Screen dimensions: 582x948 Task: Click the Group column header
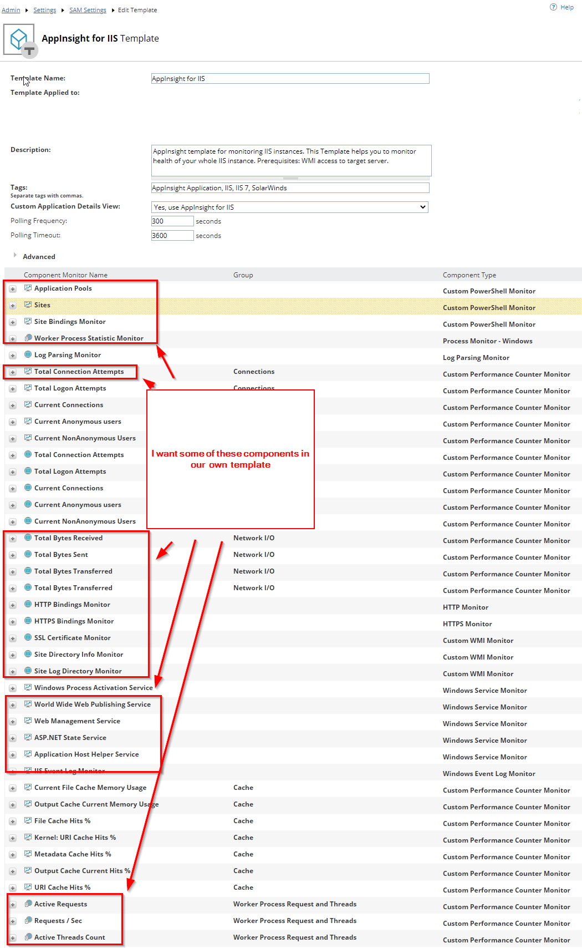point(243,275)
